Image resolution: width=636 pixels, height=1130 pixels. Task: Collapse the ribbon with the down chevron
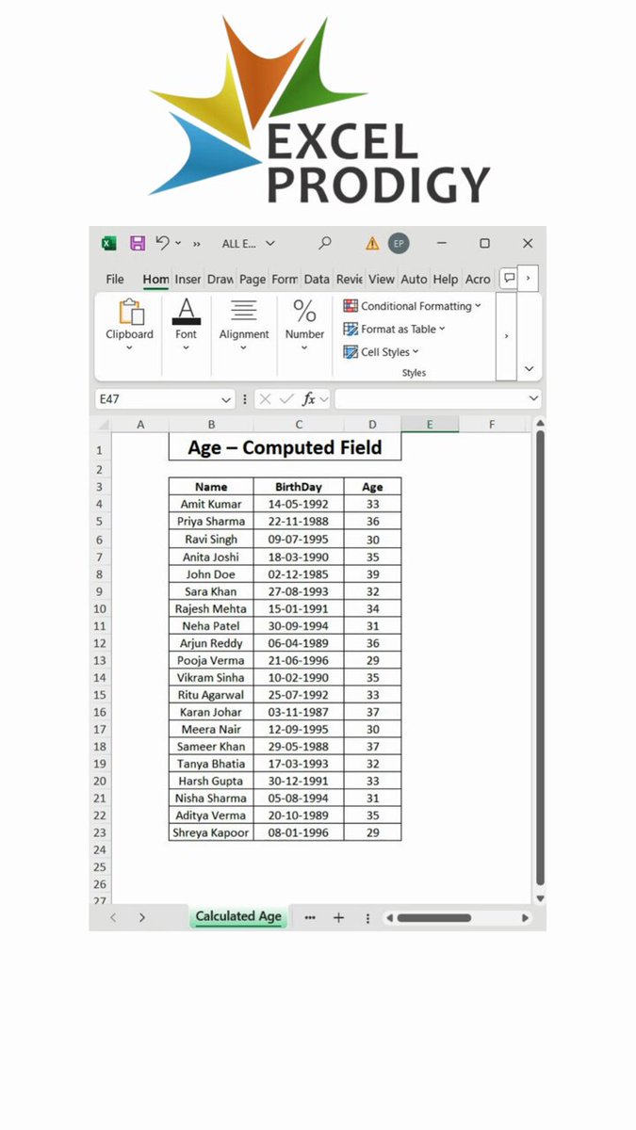click(529, 369)
